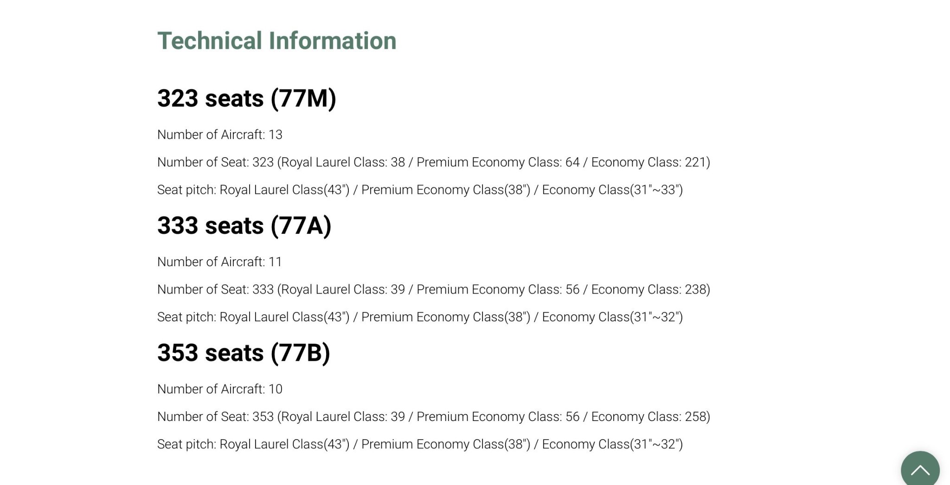Click Economy Class: 238 text
The height and width of the screenshot is (485, 950).
pyautogui.click(x=649, y=289)
